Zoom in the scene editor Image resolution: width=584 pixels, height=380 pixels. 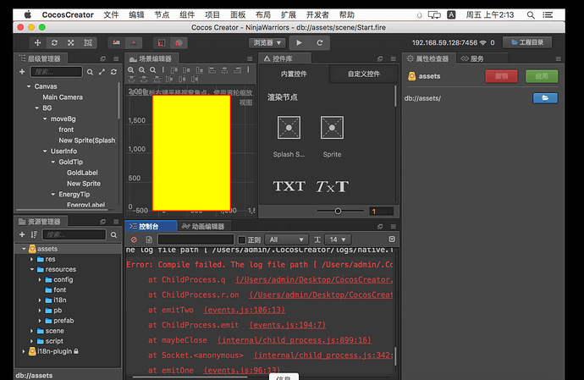[x=131, y=70]
